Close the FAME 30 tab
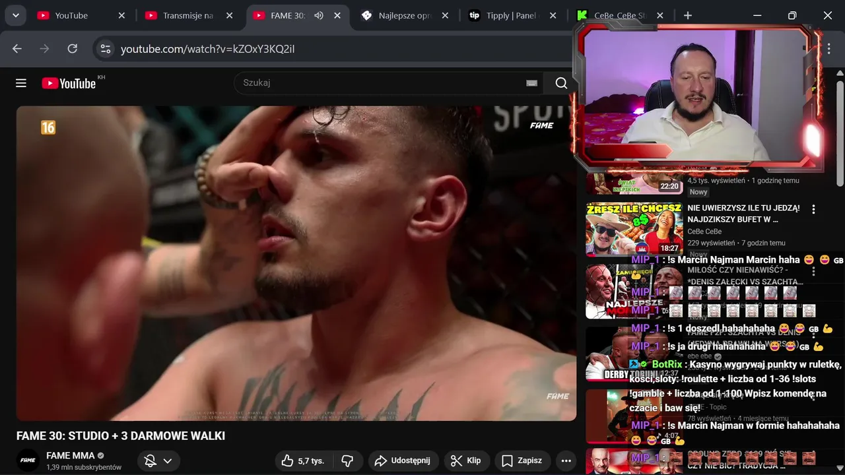 (337, 15)
